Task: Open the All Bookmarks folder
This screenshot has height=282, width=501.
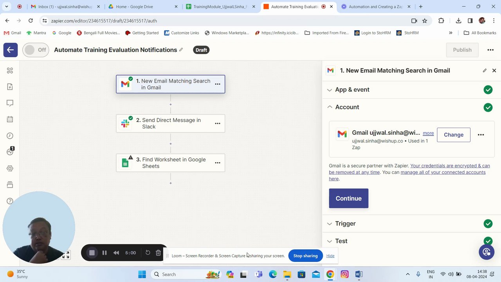Action: point(480,33)
